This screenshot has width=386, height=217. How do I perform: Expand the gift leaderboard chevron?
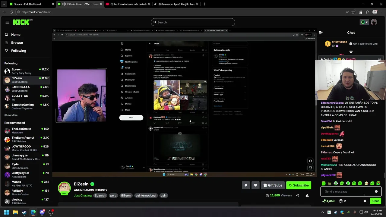[351, 52]
